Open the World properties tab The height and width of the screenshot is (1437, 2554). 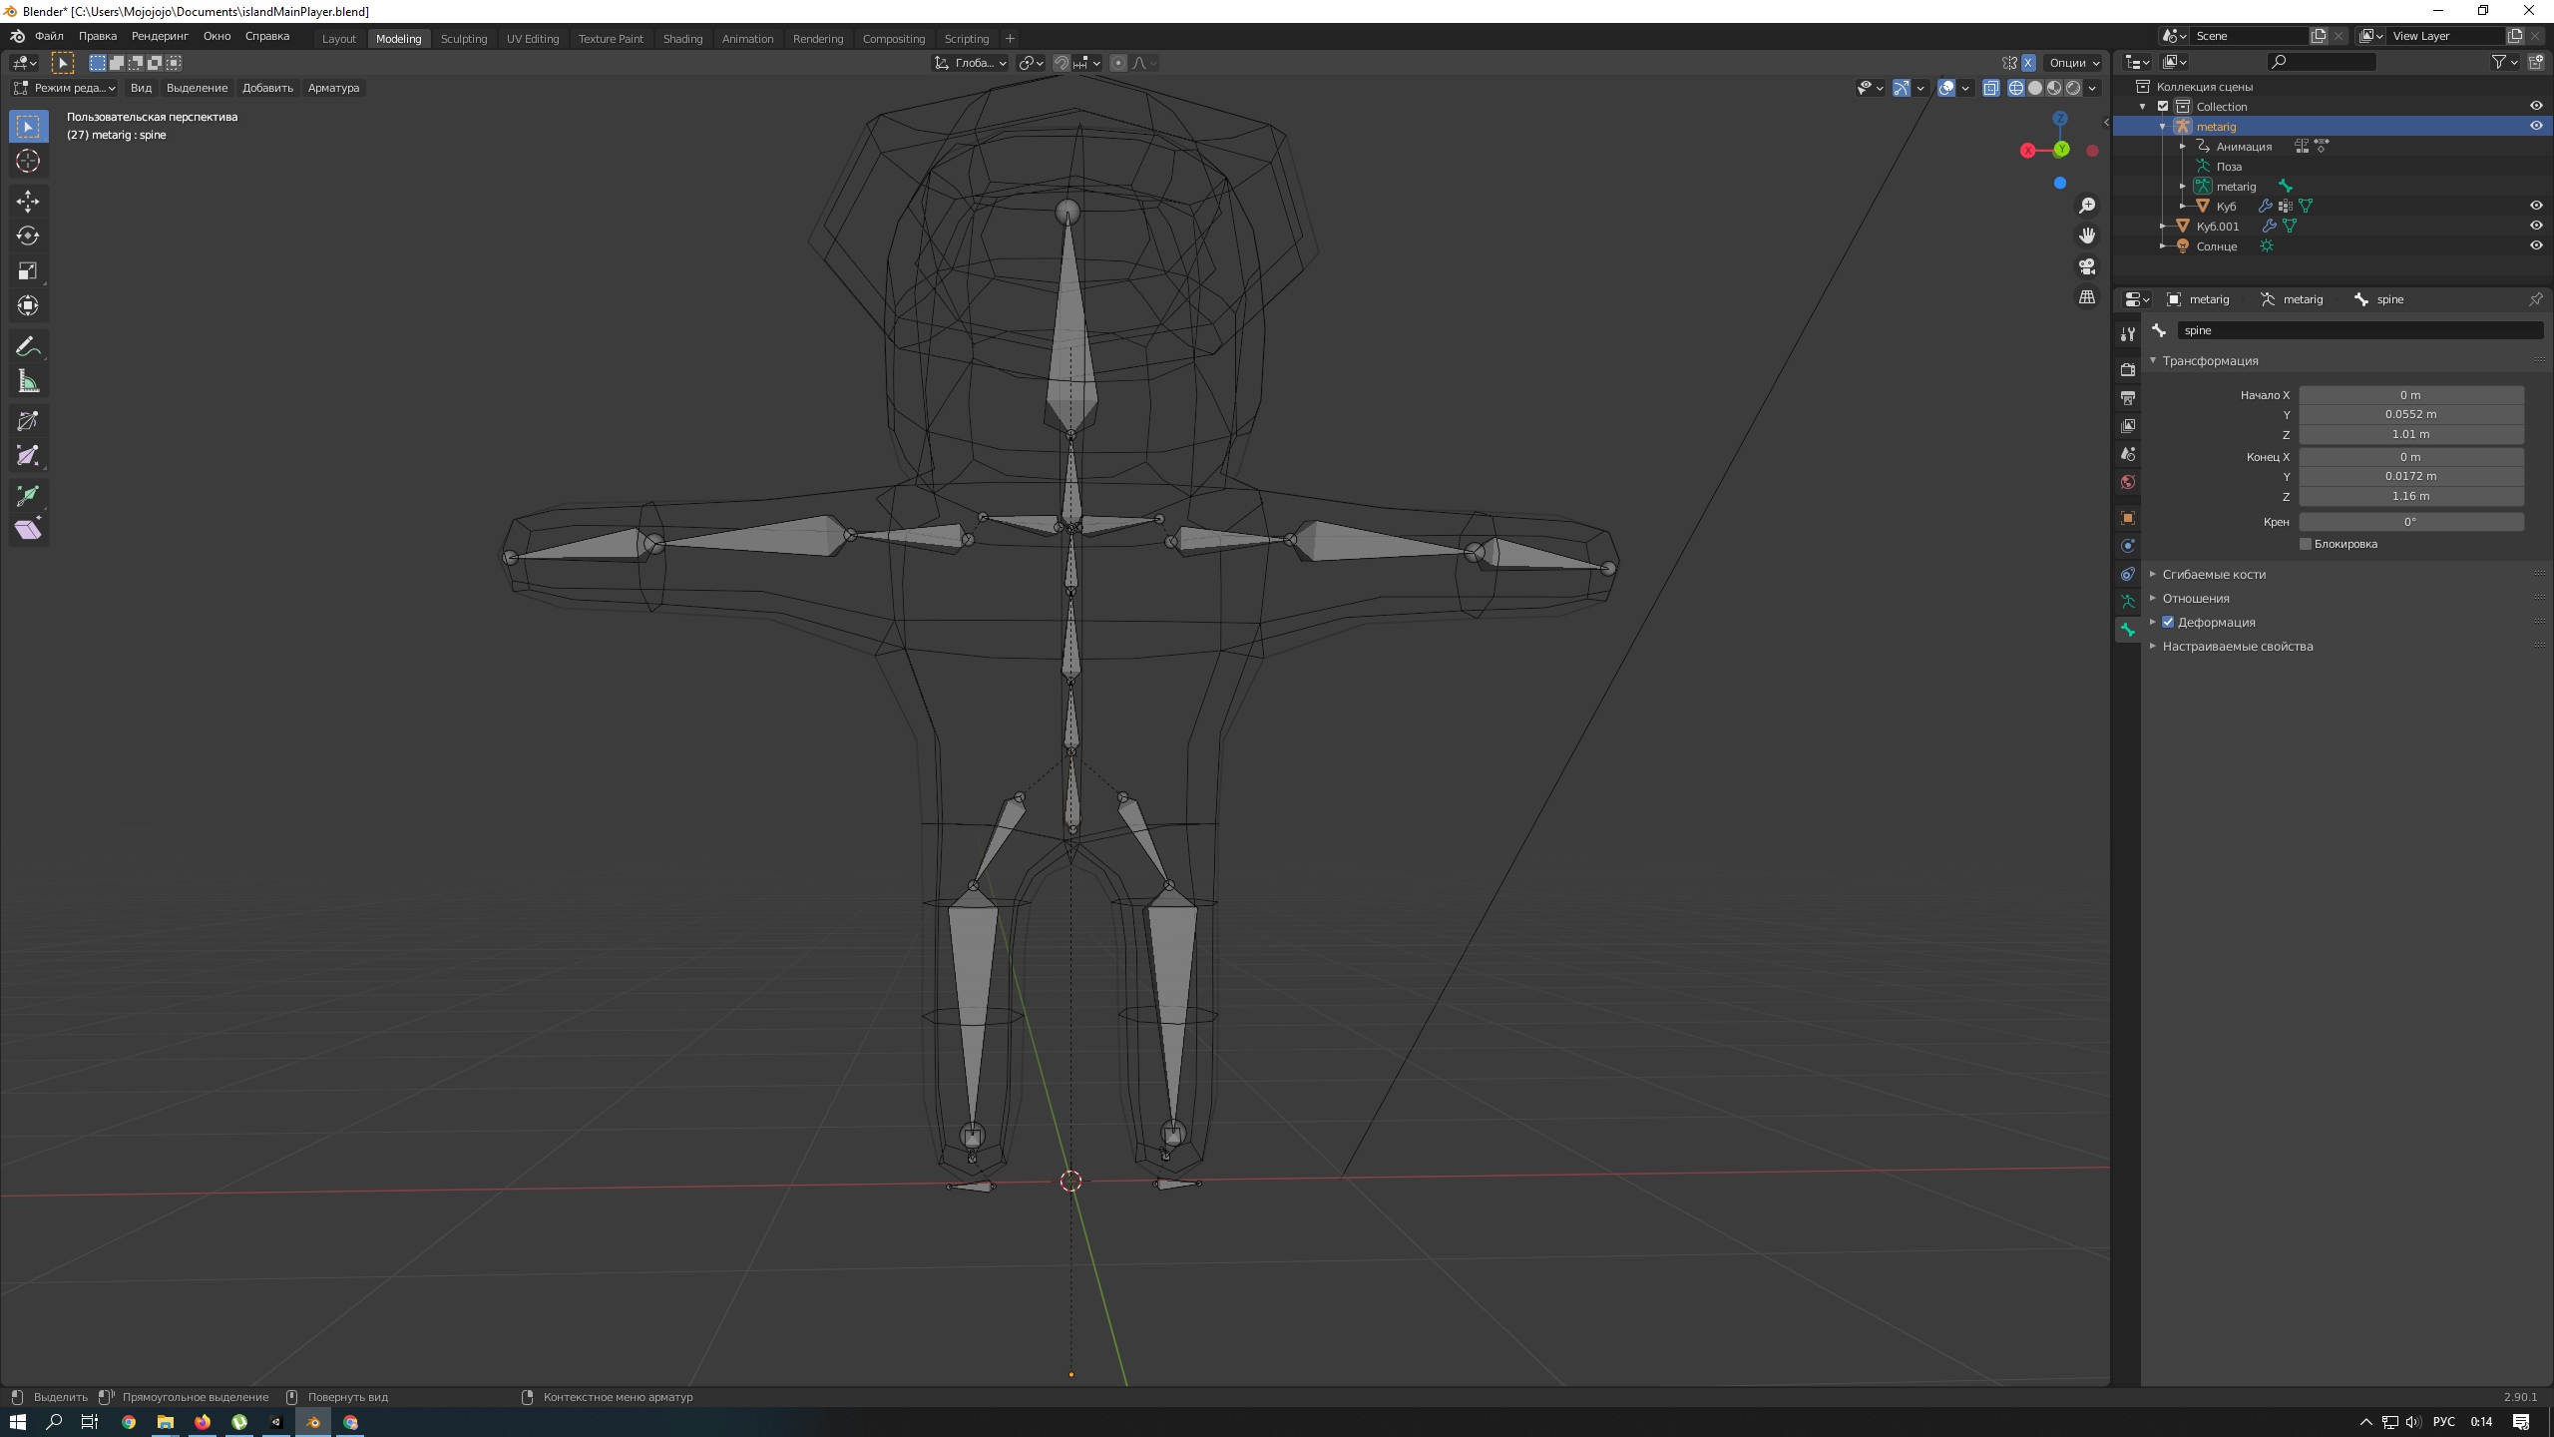2128,482
